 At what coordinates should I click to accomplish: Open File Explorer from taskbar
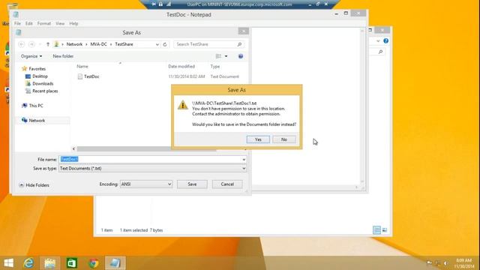click(x=50, y=263)
